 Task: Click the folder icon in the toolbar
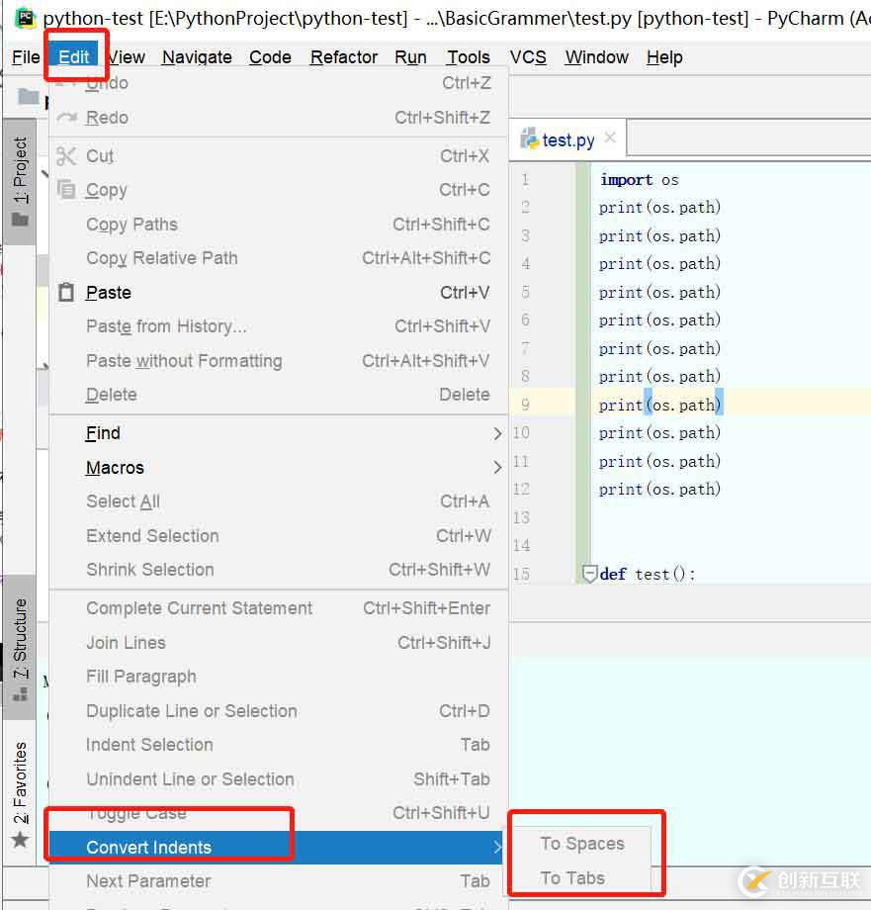tap(29, 96)
